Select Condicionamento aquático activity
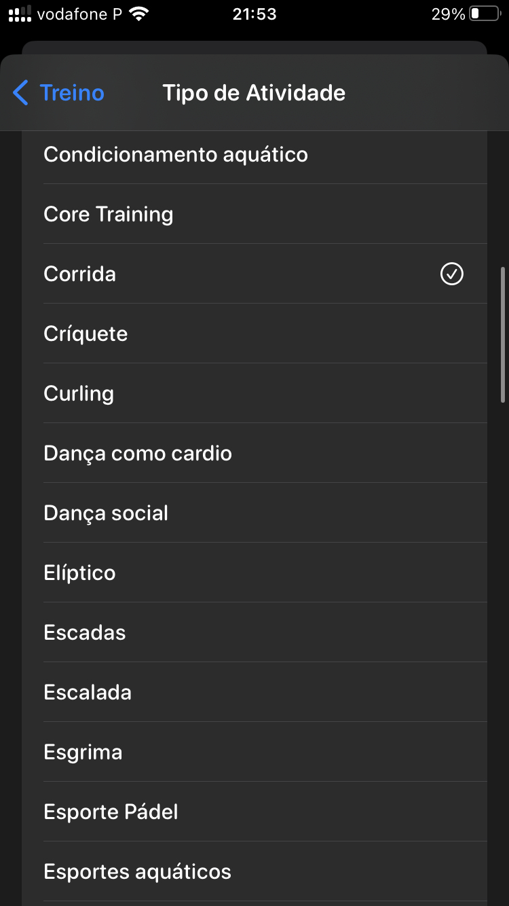509x906 pixels. tap(176, 154)
